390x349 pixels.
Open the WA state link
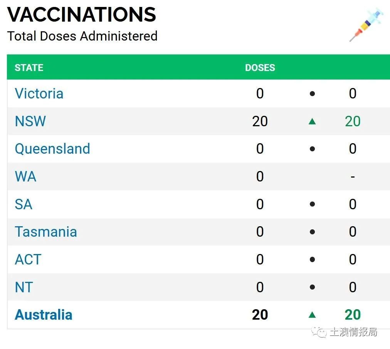click(25, 176)
